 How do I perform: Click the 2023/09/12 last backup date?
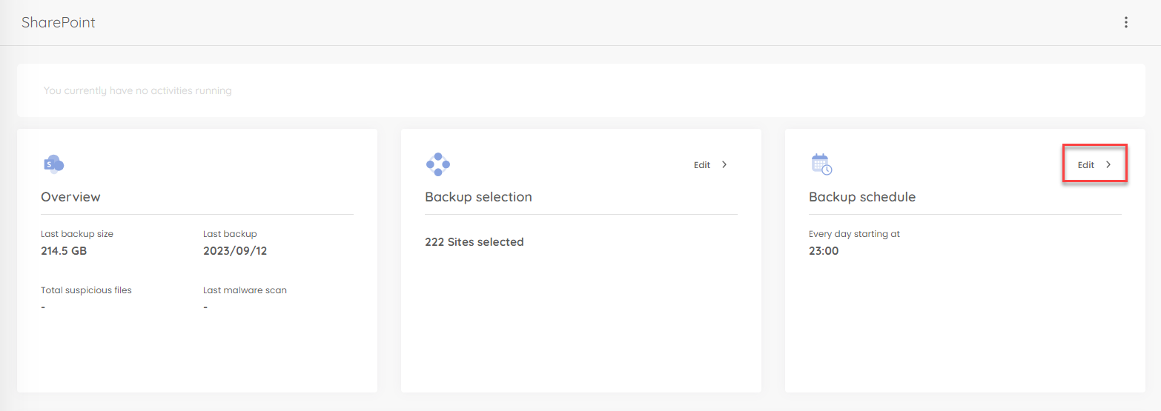pyautogui.click(x=235, y=251)
